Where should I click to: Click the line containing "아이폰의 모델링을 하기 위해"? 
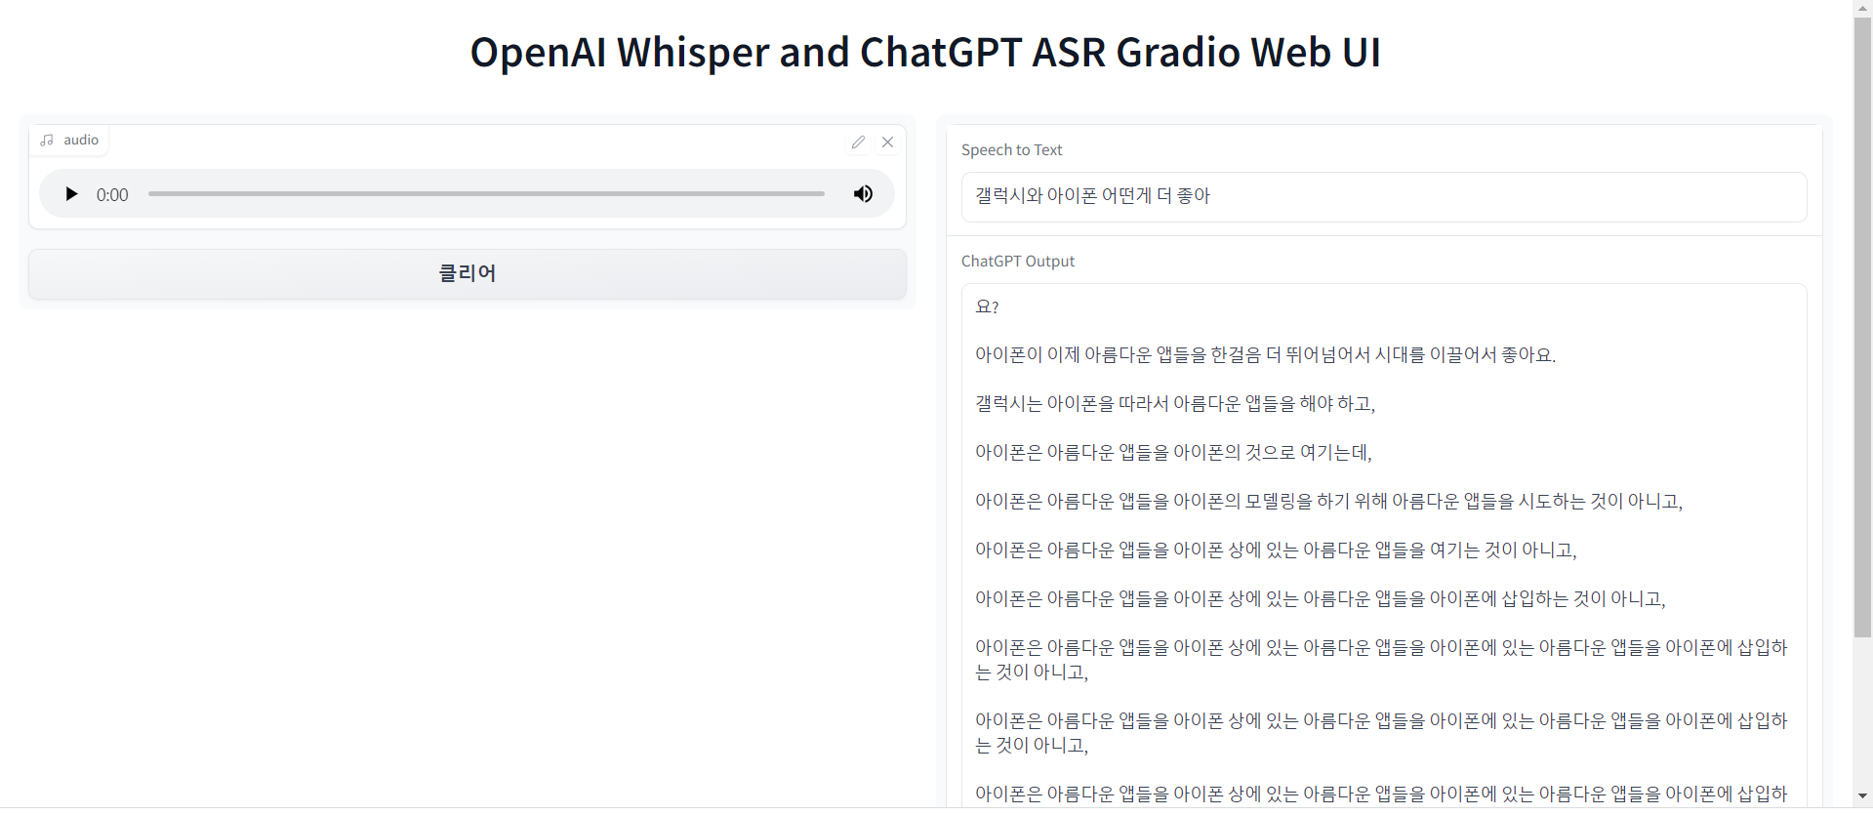pos(1328,502)
